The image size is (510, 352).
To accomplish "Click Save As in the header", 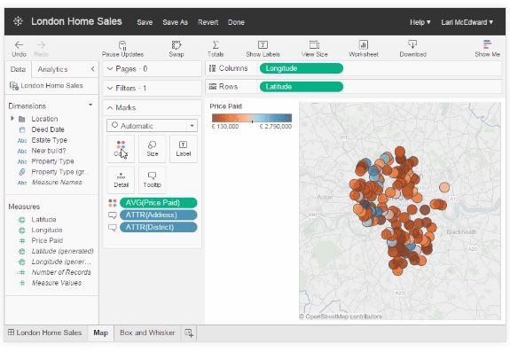I will 175,22.
